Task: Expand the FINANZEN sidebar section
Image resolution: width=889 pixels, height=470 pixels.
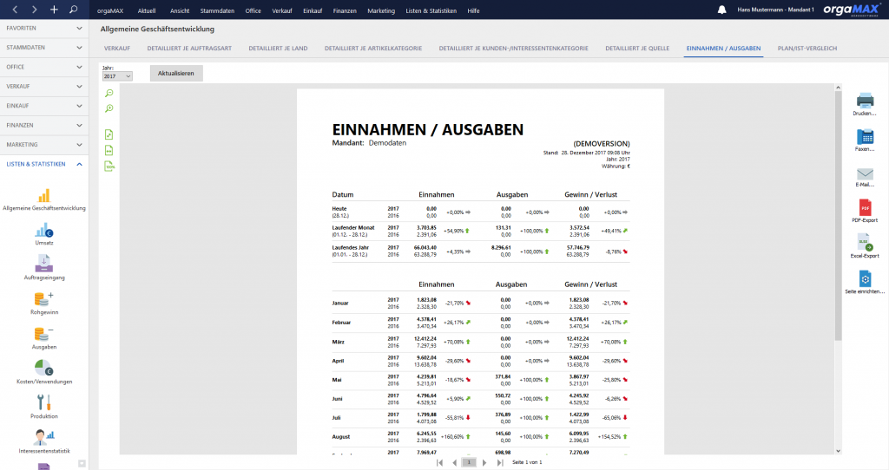Action: coord(44,125)
